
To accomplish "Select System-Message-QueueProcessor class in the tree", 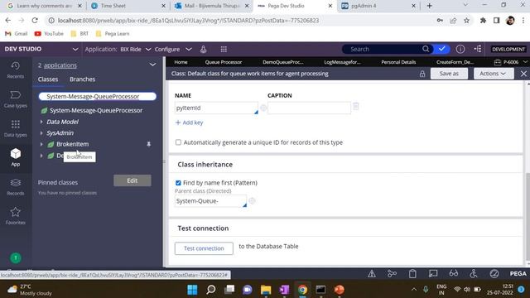I will click(96, 110).
